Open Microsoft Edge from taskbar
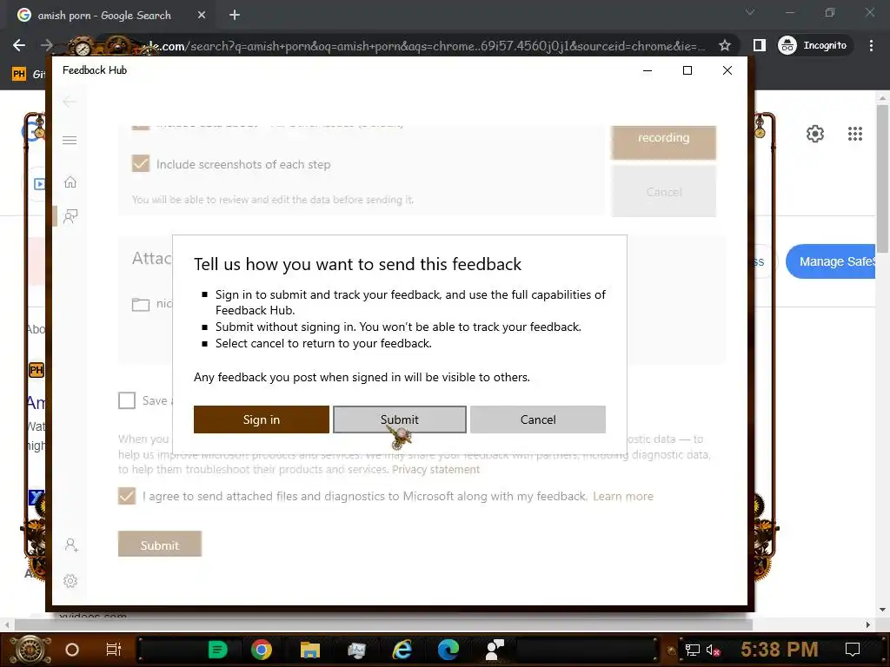Viewport: 890px width, 667px height. click(x=448, y=650)
